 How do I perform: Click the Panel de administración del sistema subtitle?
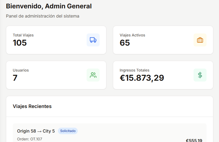(43, 16)
